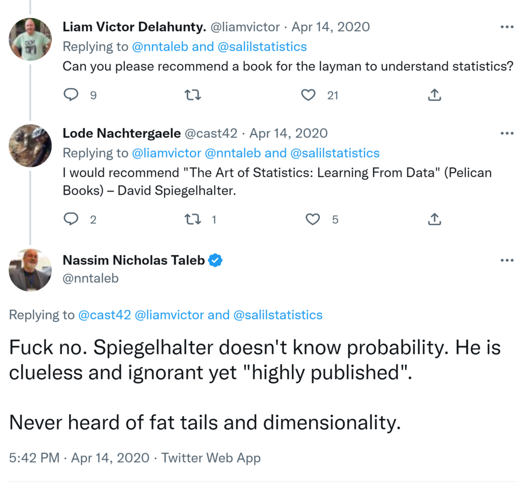Open @cast42 profile link in Taleb's reply

[x=104, y=315]
